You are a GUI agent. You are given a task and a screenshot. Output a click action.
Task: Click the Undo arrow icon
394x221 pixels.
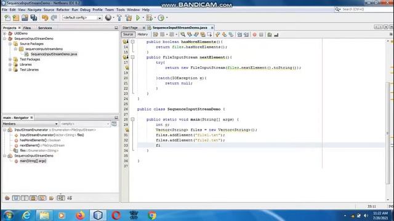45,18
